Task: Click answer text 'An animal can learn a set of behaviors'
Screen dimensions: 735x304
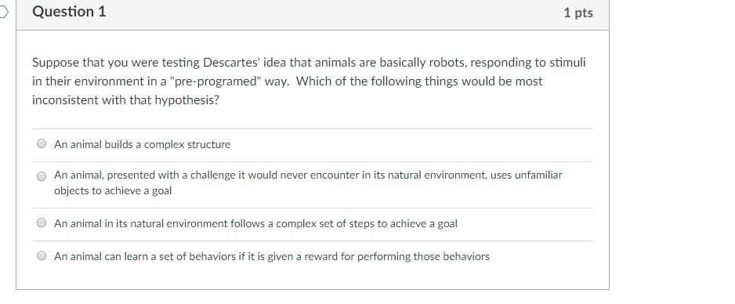Action: pos(272,256)
